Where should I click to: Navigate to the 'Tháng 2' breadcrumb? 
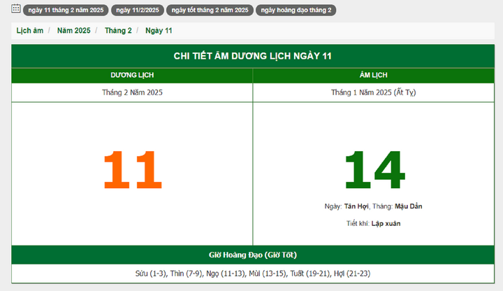(118, 31)
